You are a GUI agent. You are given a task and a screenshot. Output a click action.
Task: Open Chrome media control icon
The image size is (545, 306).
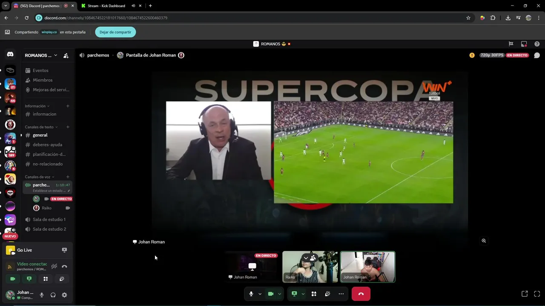tap(518, 18)
